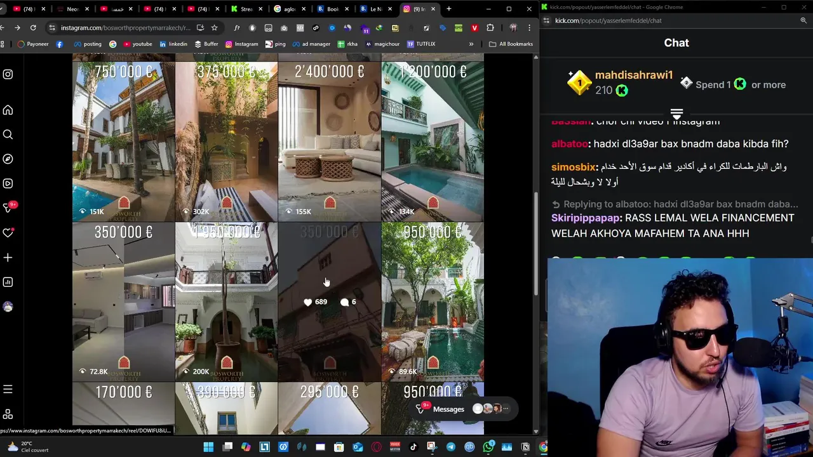Open Instagram search in sidebar
The image size is (813, 457).
point(8,135)
